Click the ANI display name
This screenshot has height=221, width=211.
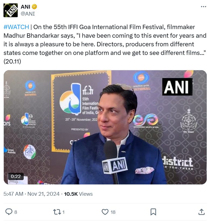pyautogui.click(x=26, y=7)
